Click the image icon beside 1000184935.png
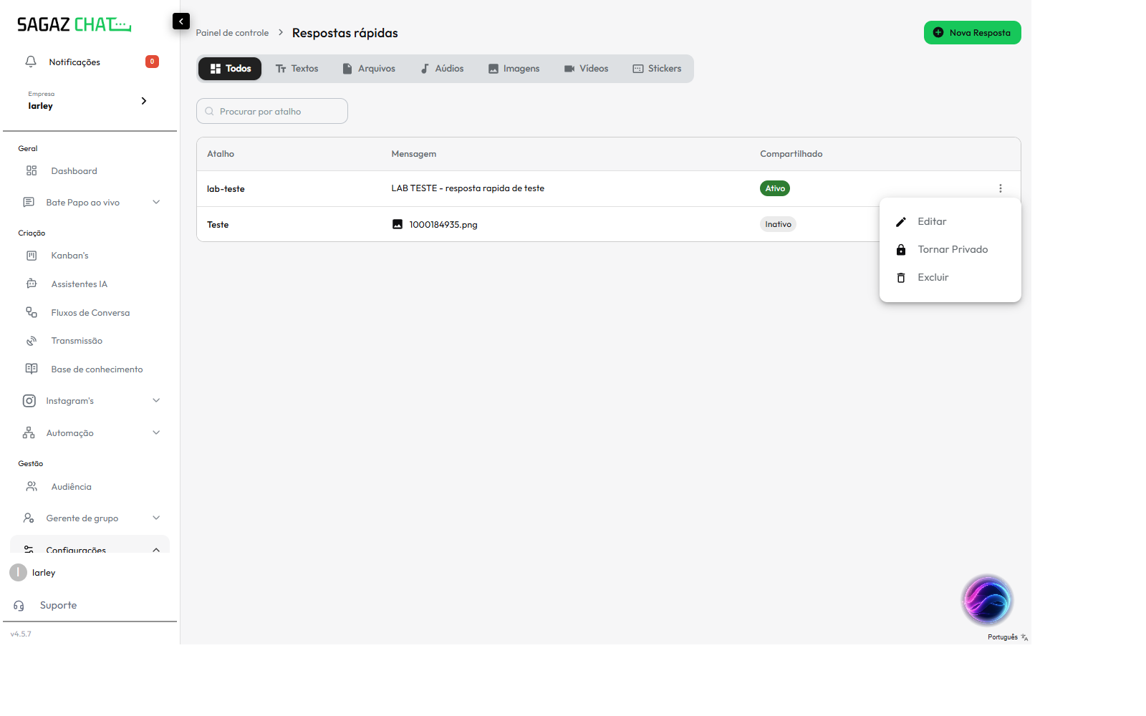The height and width of the screenshot is (716, 1146). (x=398, y=224)
